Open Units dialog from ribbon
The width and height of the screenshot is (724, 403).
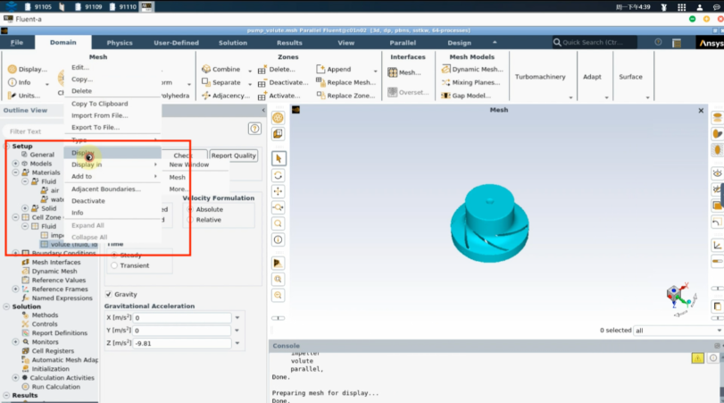(24, 96)
